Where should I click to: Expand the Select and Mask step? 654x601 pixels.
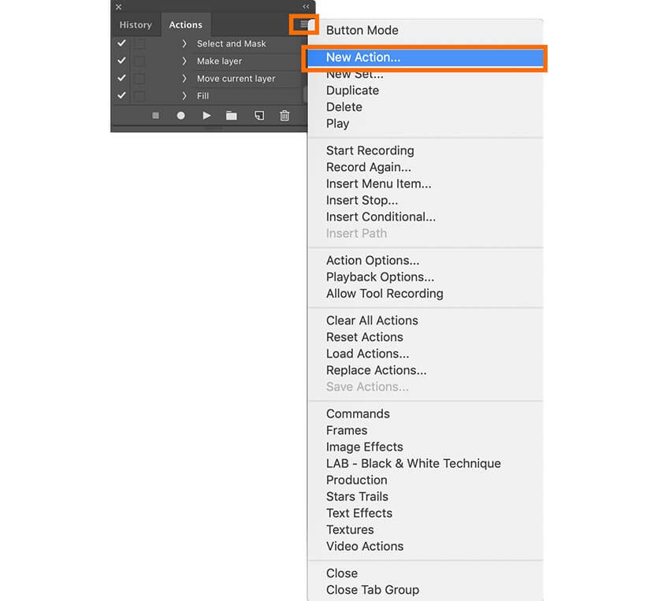click(184, 44)
